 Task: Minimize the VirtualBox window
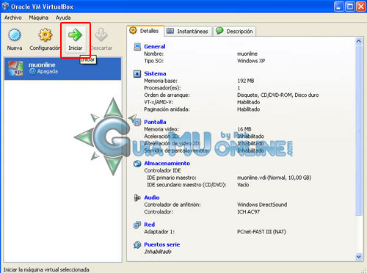[339, 7]
